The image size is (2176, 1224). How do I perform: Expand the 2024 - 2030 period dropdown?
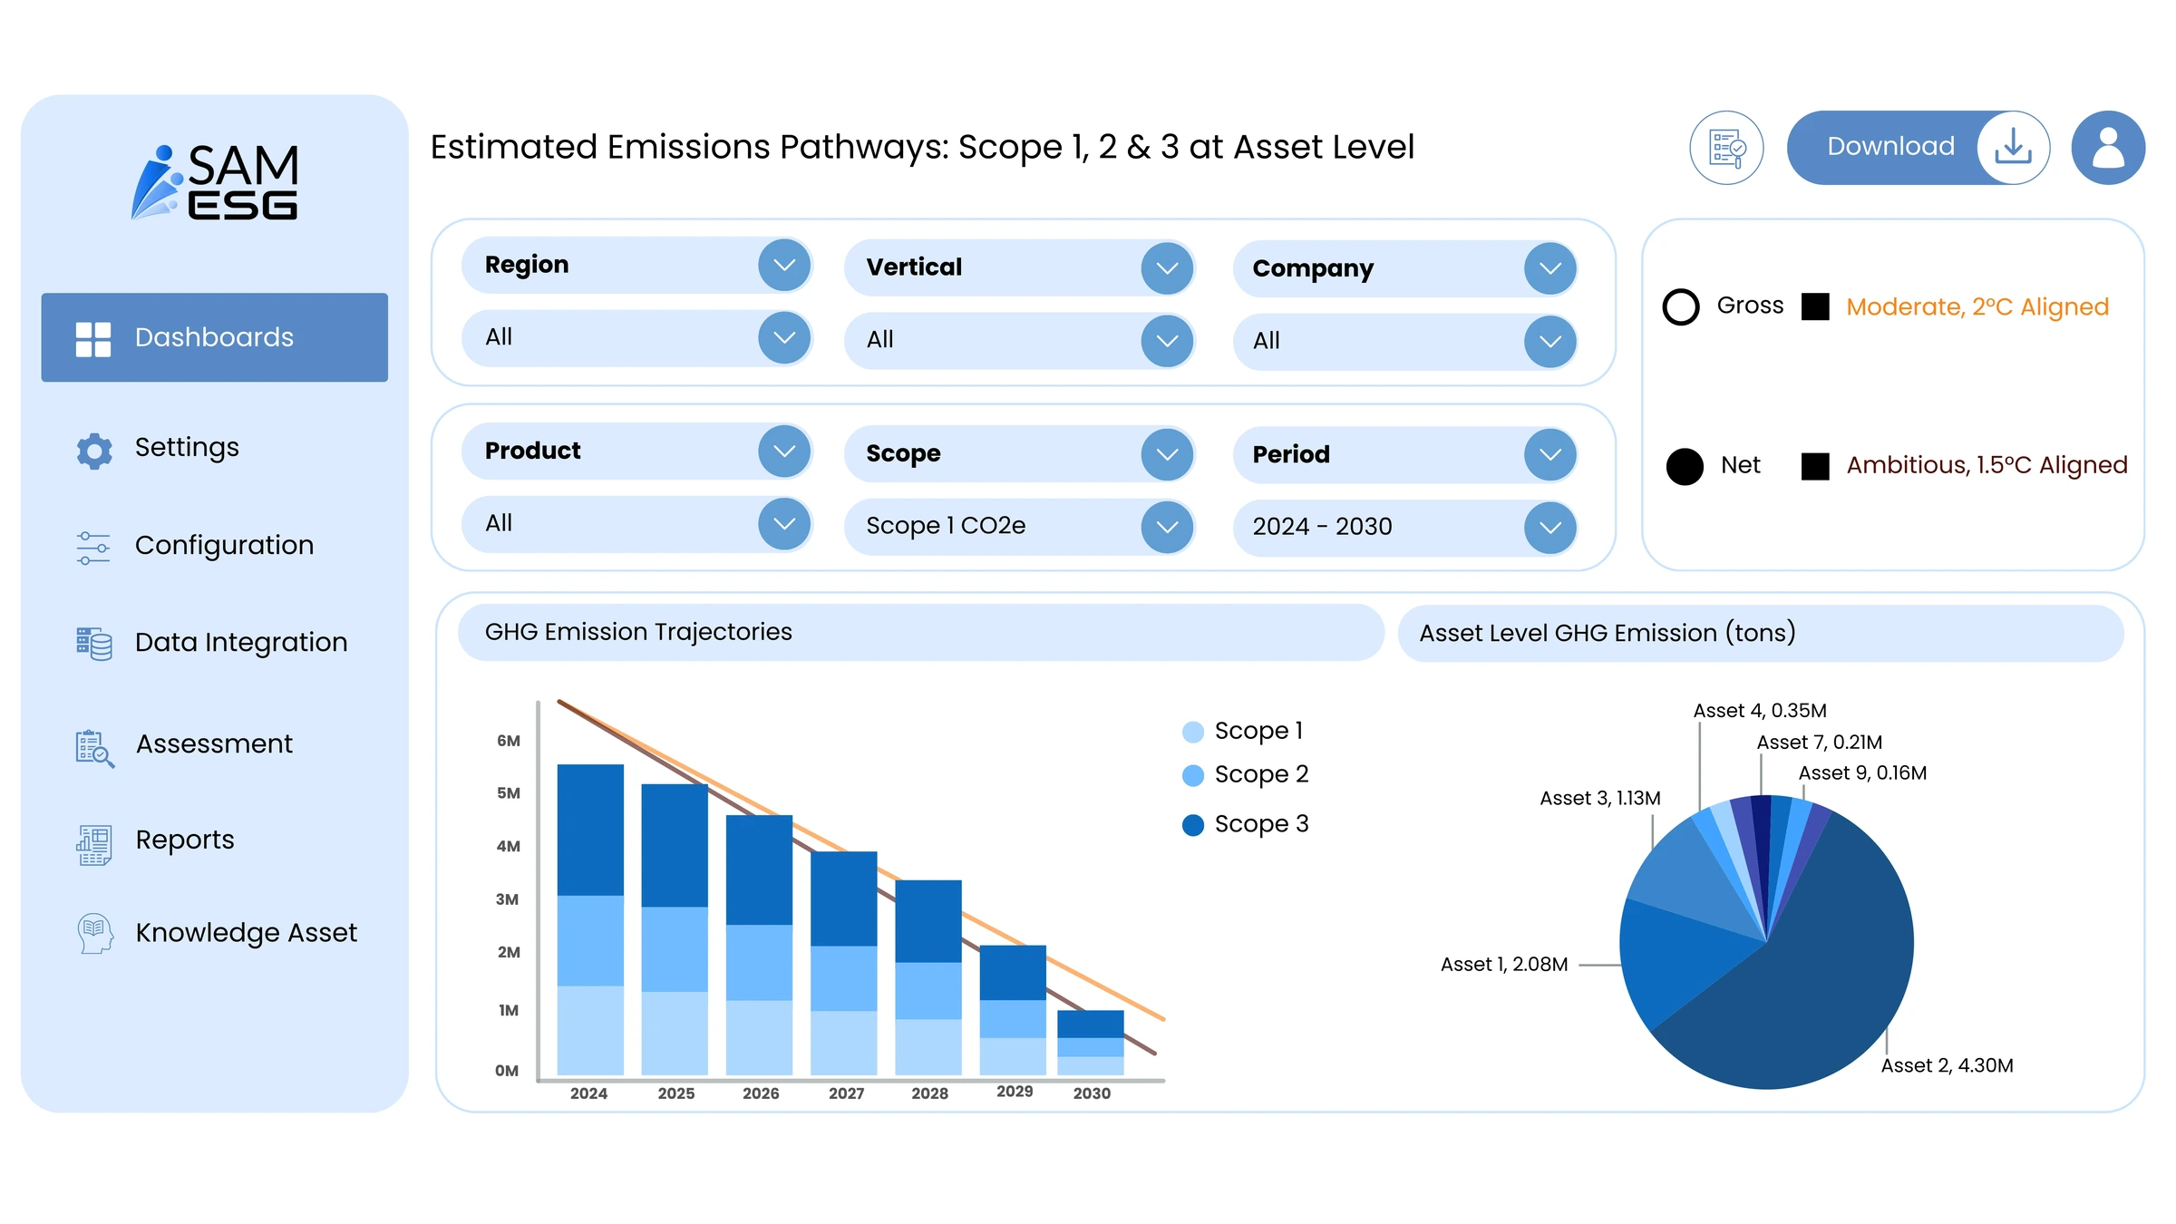pos(1549,528)
